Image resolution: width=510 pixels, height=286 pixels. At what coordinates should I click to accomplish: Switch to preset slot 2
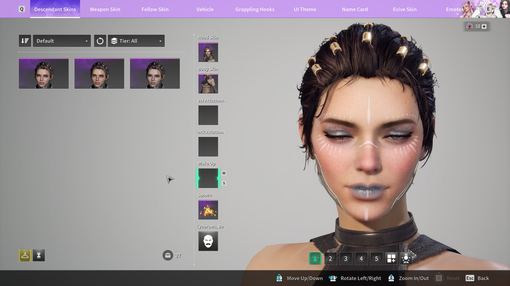coord(330,259)
